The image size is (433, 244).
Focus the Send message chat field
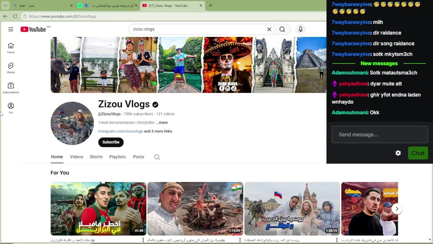coord(380,135)
